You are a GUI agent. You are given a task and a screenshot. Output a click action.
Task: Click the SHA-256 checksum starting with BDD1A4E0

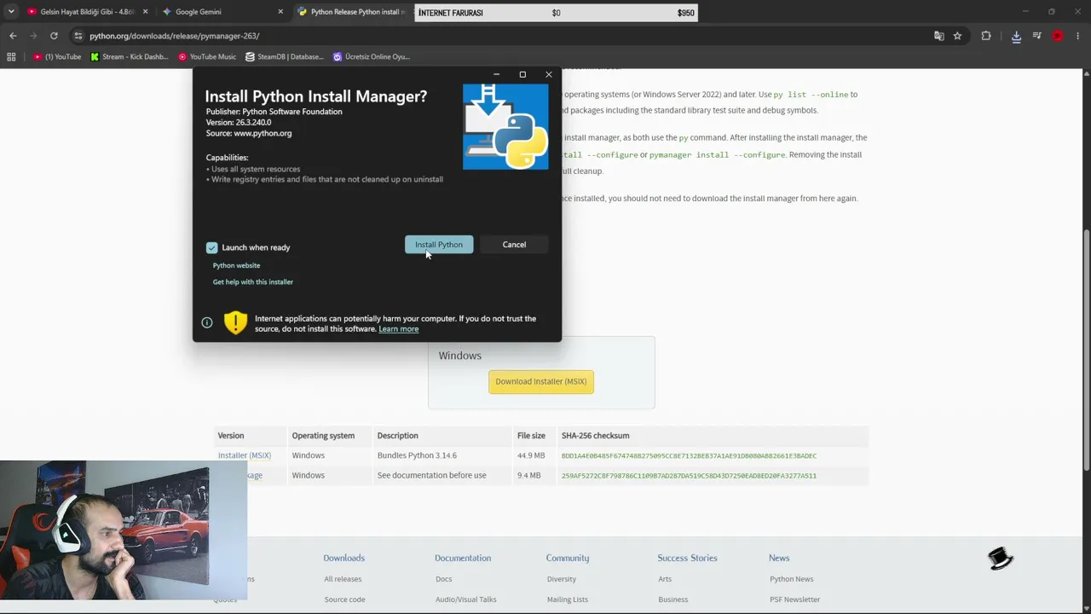(x=689, y=456)
